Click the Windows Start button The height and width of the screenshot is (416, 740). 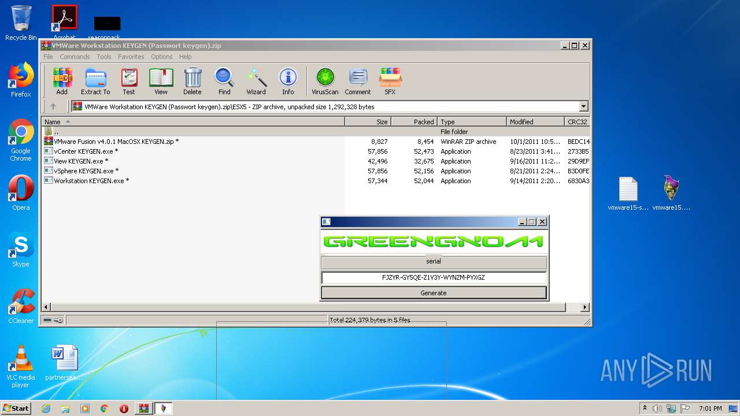point(16,408)
